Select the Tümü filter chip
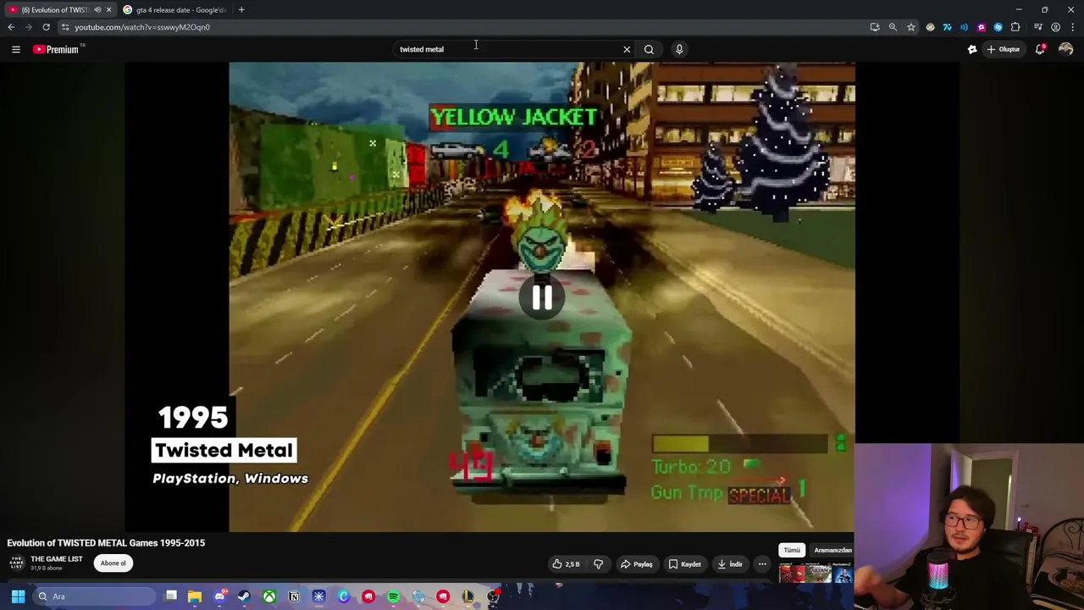1084x610 pixels. (x=791, y=551)
